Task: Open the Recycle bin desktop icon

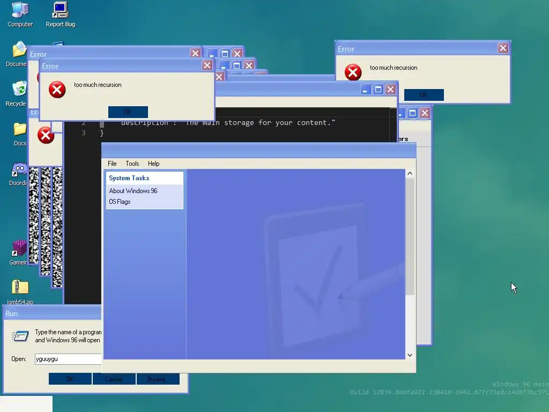Action: click(x=16, y=93)
